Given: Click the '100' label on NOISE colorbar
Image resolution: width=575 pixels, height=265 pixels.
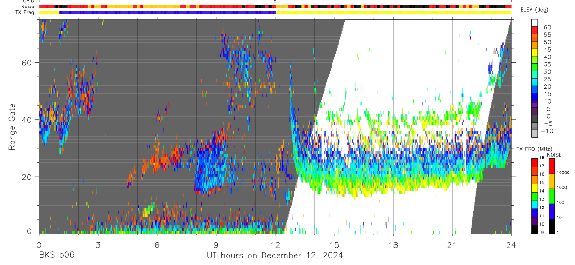Looking at the screenshot, I should (561, 203).
